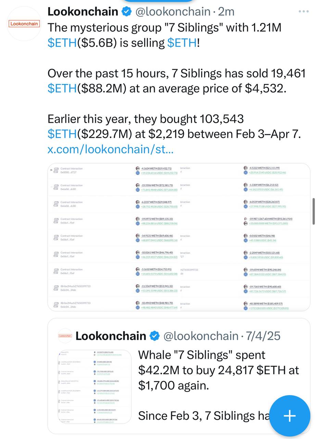Tap the quoted tweet's Lookonchain avatar

tap(65, 336)
